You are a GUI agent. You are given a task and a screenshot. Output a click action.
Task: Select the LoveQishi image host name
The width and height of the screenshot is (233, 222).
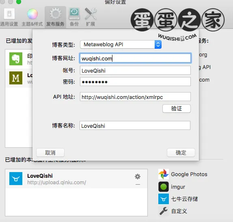point(40,176)
